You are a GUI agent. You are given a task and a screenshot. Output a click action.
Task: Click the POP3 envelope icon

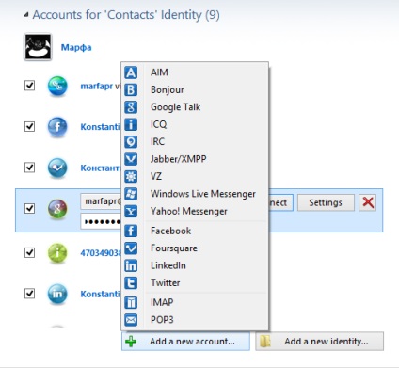coord(131,320)
